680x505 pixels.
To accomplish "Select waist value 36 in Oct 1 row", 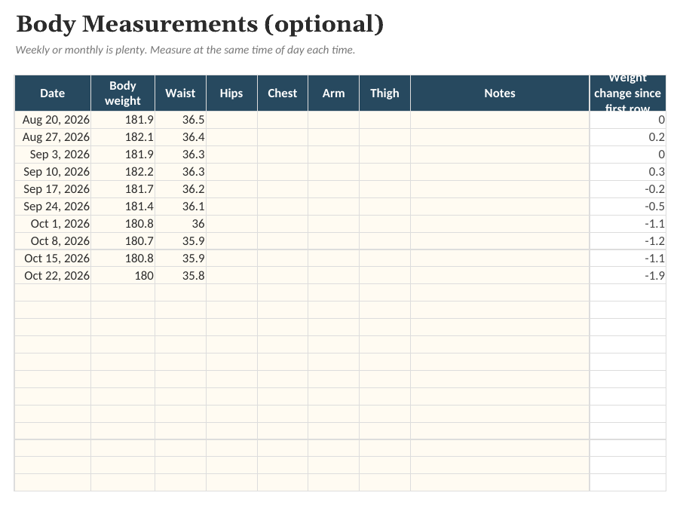I will click(180, 224).
